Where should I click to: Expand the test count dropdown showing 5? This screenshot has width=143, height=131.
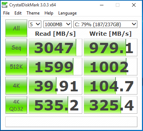(x=35, y=24)
